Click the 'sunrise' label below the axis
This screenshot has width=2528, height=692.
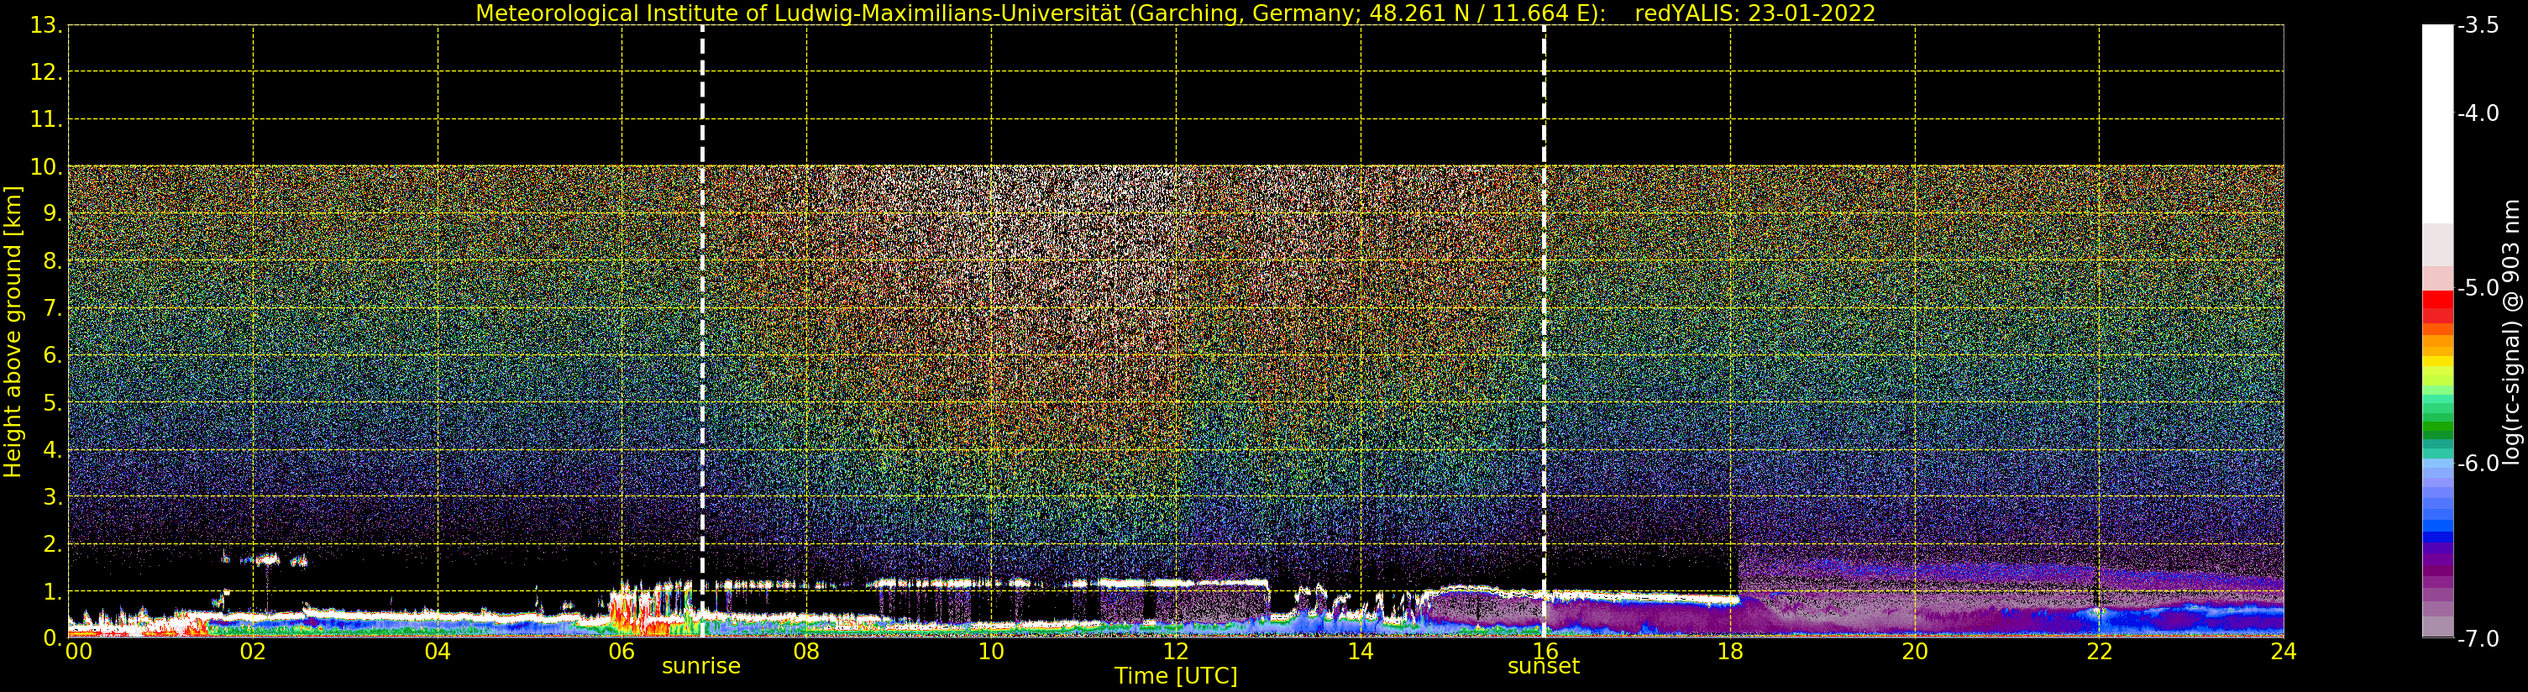point(700,667)
